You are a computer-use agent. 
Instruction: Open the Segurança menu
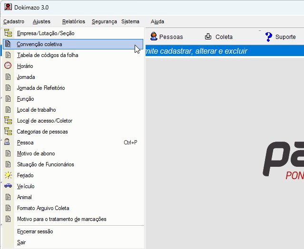104,21
